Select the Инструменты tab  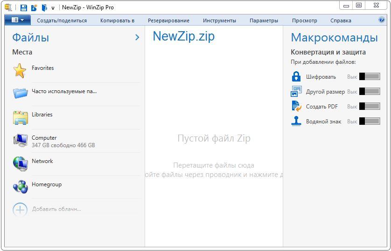219,20
